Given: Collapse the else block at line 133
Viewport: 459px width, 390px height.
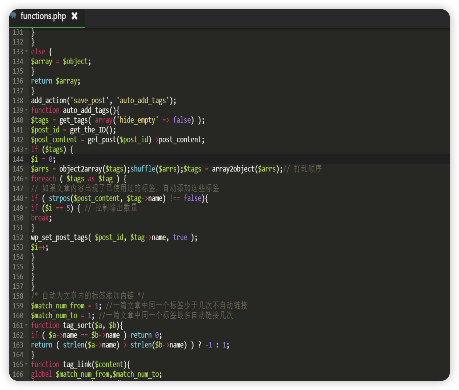Looking at the screenshot, I should pos(27,51).
